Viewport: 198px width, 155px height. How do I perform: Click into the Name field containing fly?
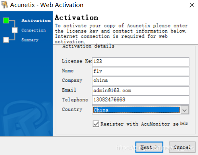[140, 71]
